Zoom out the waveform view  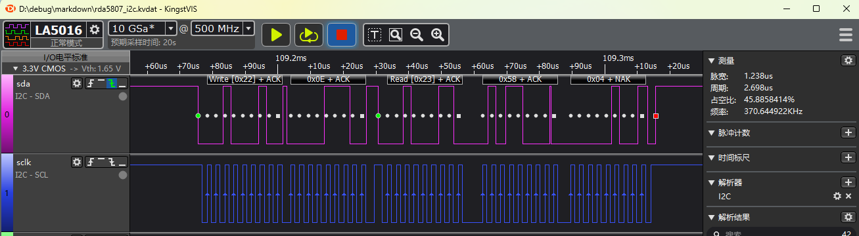[x=416, y=35]
